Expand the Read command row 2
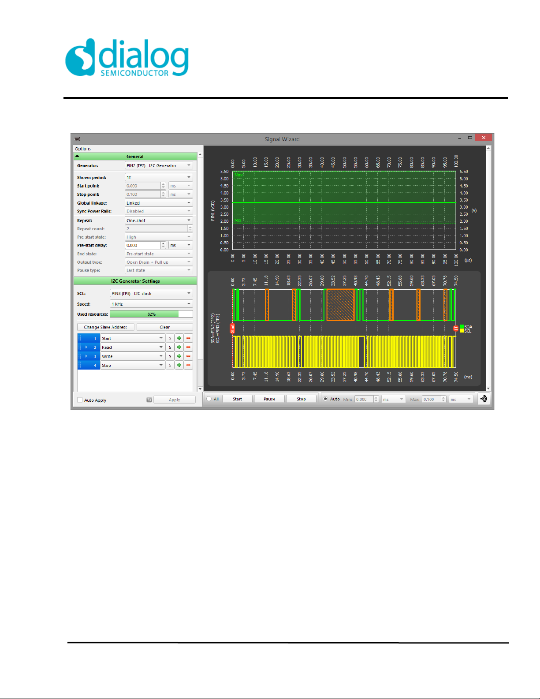540x699 pixels. point(86,348)
